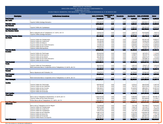Click the 'Total Carolina' row label
The image size is (163, 124).
(10, 93)
